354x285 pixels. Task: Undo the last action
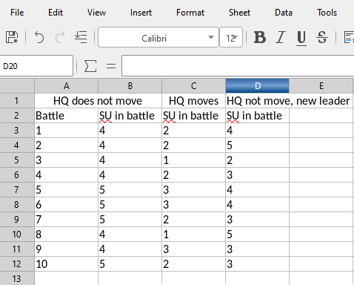(x=39, y=38)
